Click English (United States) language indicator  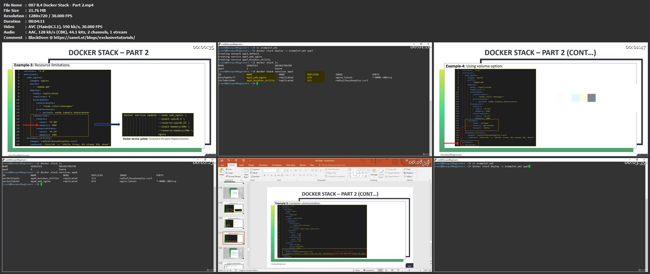pyautogui.click(x=249, y=270)
